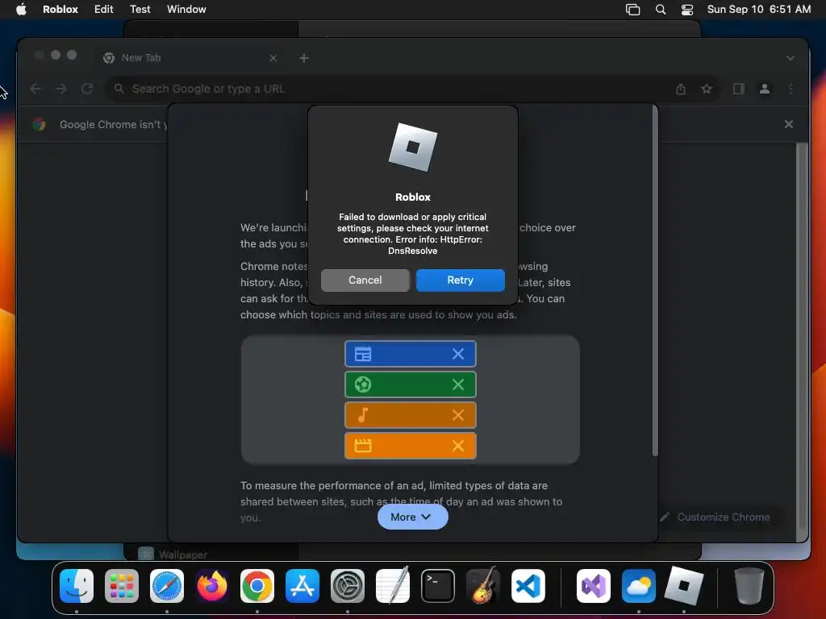Open the Test menu

click(x=140, y=9)
